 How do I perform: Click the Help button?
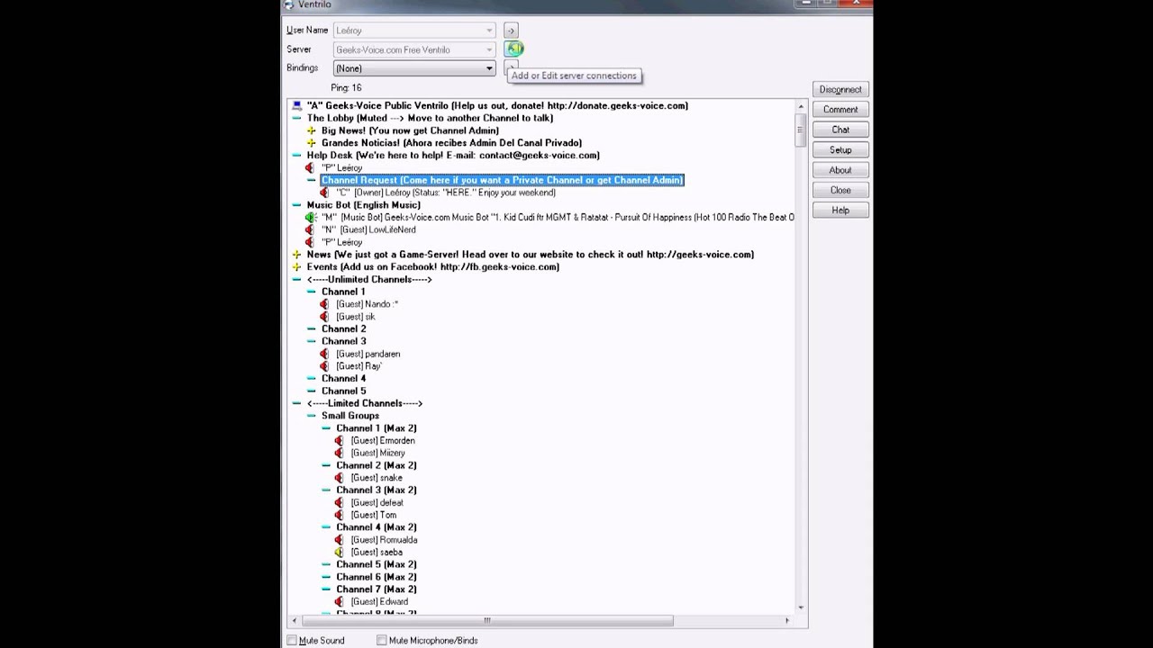tap(840, 211)
